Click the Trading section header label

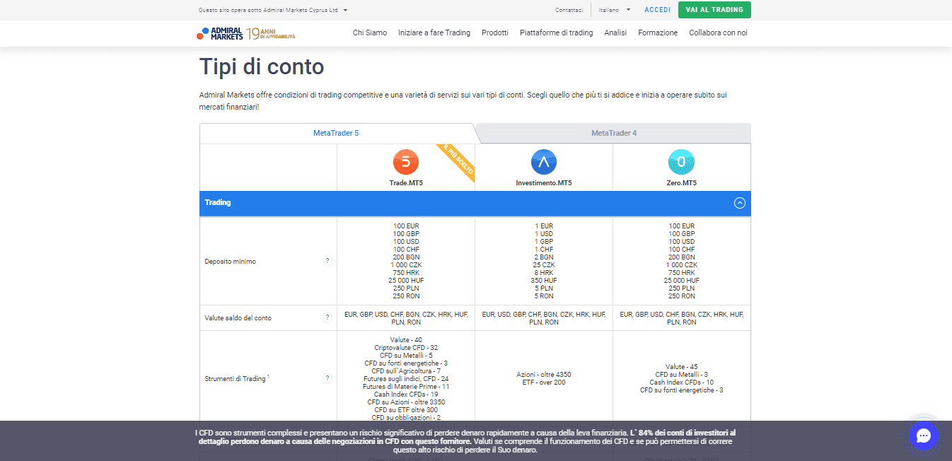click(218, 203)
